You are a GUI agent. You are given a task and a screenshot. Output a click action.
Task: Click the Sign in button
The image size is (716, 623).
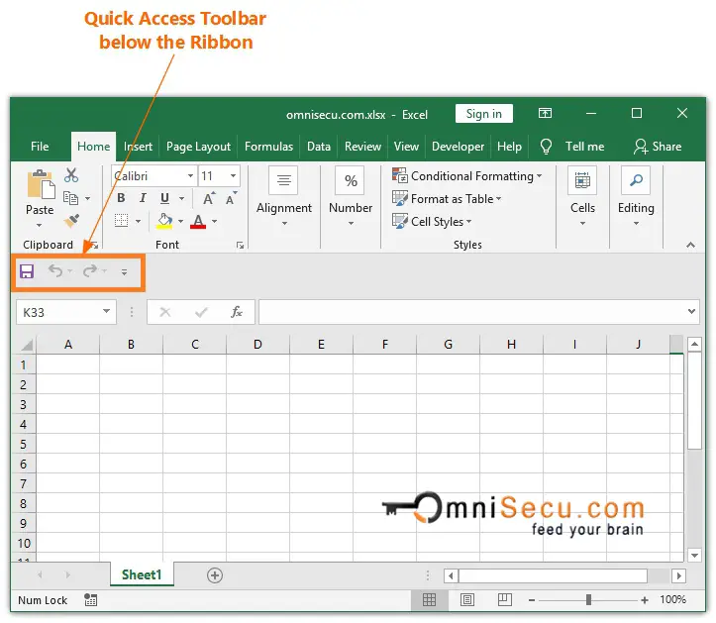tap(484, 114)
